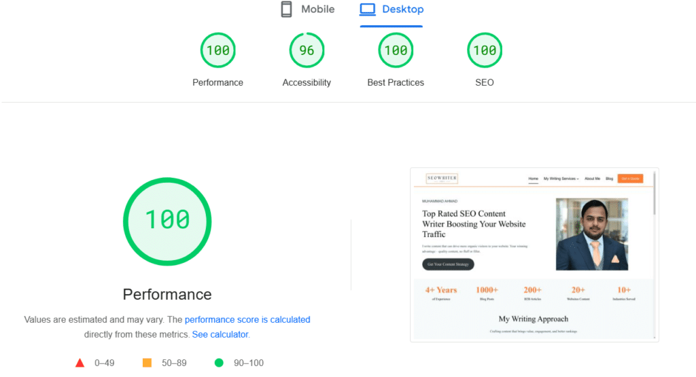Click the Desktop laptop icon
Screen dimensions: 696x377
pyautogui.click(x=368, y=10)
